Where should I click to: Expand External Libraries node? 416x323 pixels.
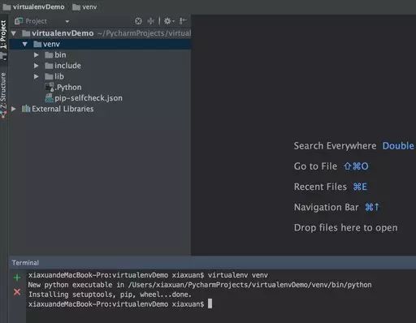pyautogui.click(x=13, y=109)
